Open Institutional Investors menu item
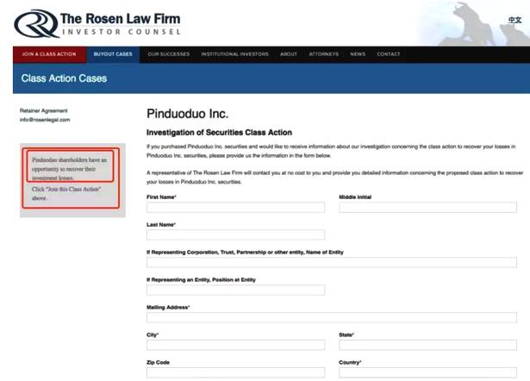 [234, 54]
